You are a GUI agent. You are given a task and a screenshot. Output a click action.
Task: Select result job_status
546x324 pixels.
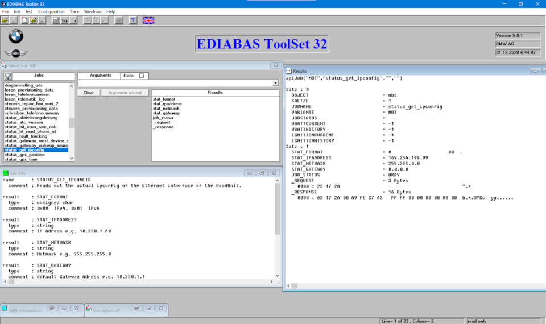tap(163, 118)
